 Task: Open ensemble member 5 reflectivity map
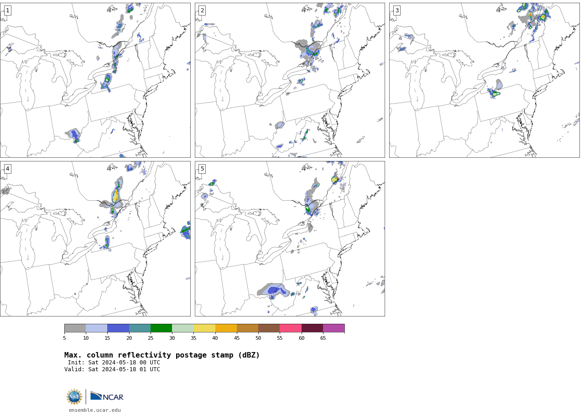(290, 239)
